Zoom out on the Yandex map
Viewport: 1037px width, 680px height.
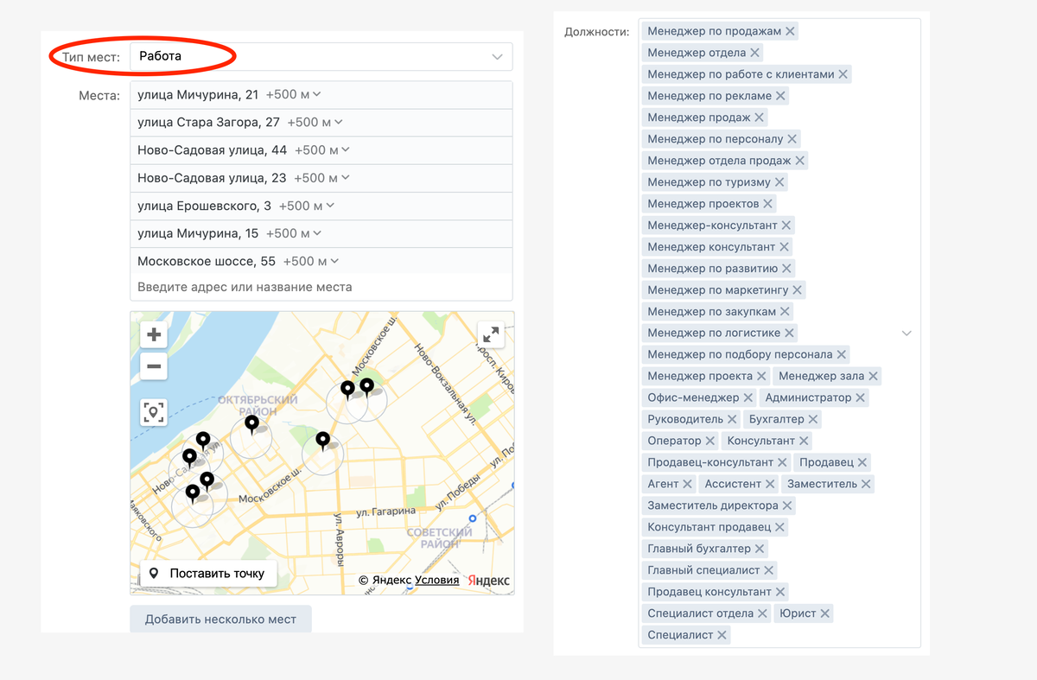(x=154, y=366)
